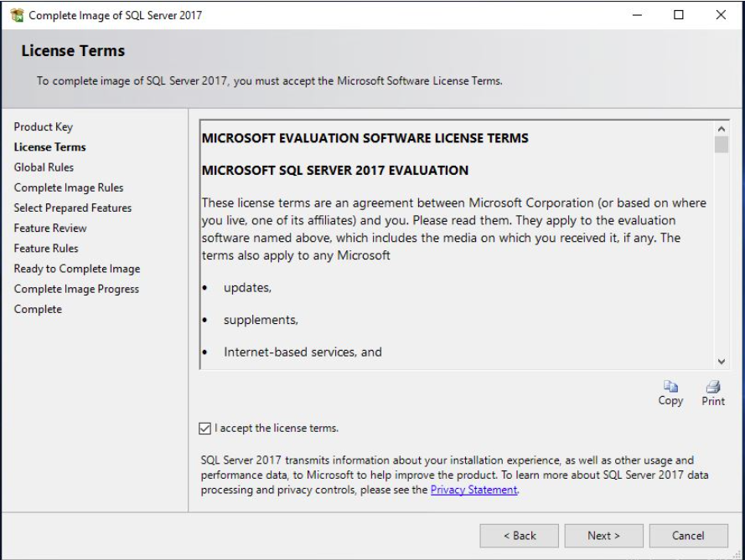Viewport: 745px width, 560px height.
Task: Select License Terms step in sidebar
Action: (50, 147)
